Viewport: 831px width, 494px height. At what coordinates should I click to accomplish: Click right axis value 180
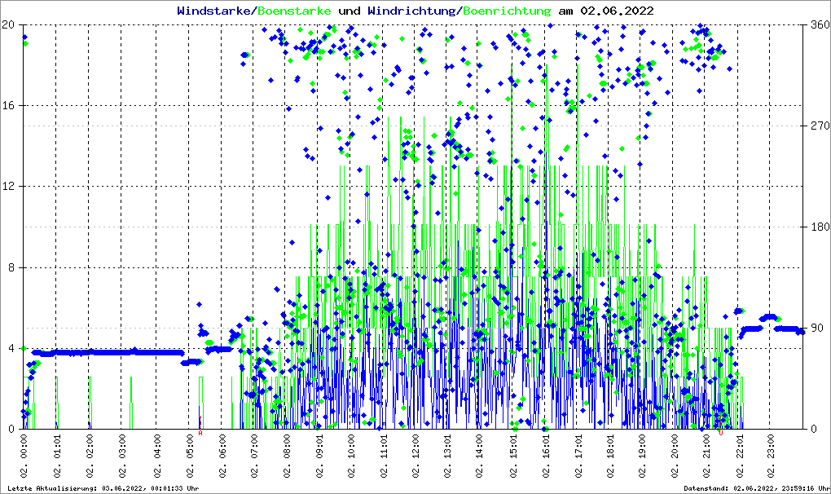pos(820,227)
